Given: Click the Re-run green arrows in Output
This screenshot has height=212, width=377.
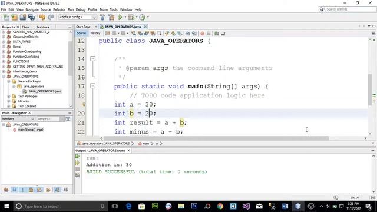Looking at the screenshot, I should 77,157.
